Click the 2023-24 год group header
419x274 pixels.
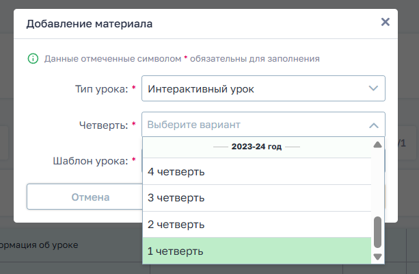(257, 147)
